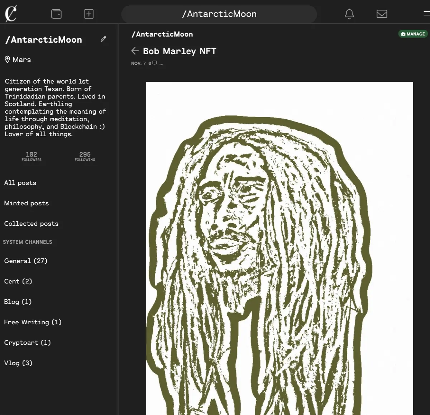Open comments icon under post title

pos(154,63)
